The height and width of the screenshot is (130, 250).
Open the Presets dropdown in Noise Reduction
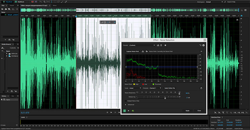(142, 45)
